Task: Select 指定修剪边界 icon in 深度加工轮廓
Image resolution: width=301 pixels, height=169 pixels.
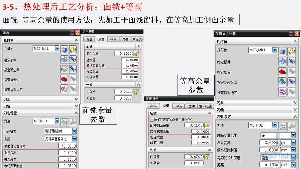Action: (283, 92)
